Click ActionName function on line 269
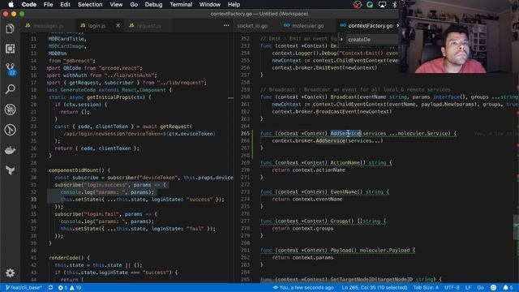The height and width of the screenshot is (292, 519). (x=345, y=162)
